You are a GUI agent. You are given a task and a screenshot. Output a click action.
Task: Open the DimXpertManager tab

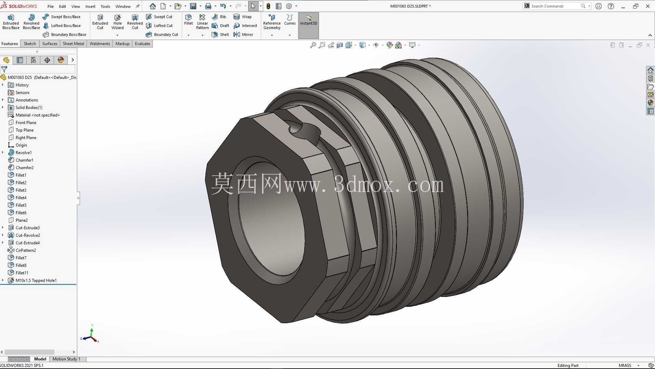(47, 60)
